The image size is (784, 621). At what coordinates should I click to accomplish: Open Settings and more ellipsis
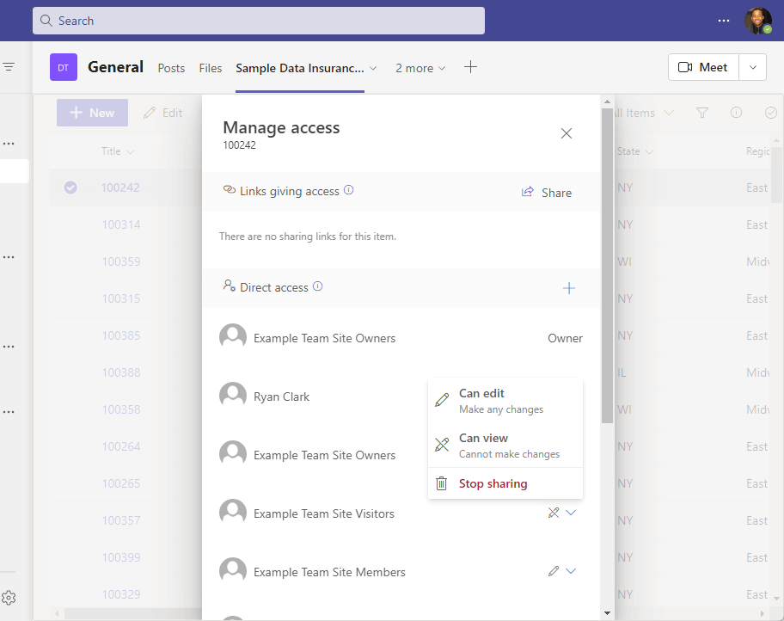click(724, 21)
